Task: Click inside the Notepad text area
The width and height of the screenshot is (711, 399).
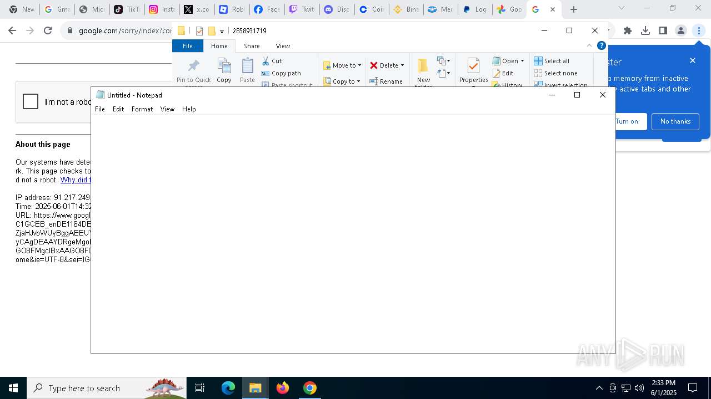Action: tap(353, 233)
